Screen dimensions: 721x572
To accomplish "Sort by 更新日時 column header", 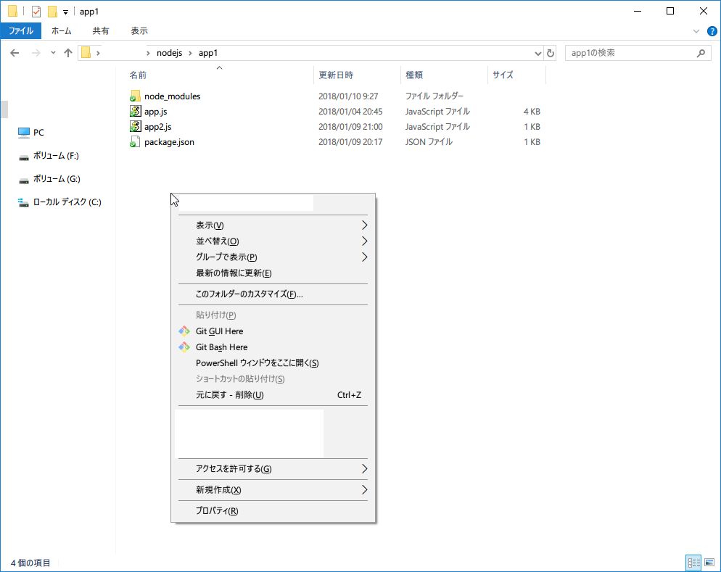I will [336, 75].
